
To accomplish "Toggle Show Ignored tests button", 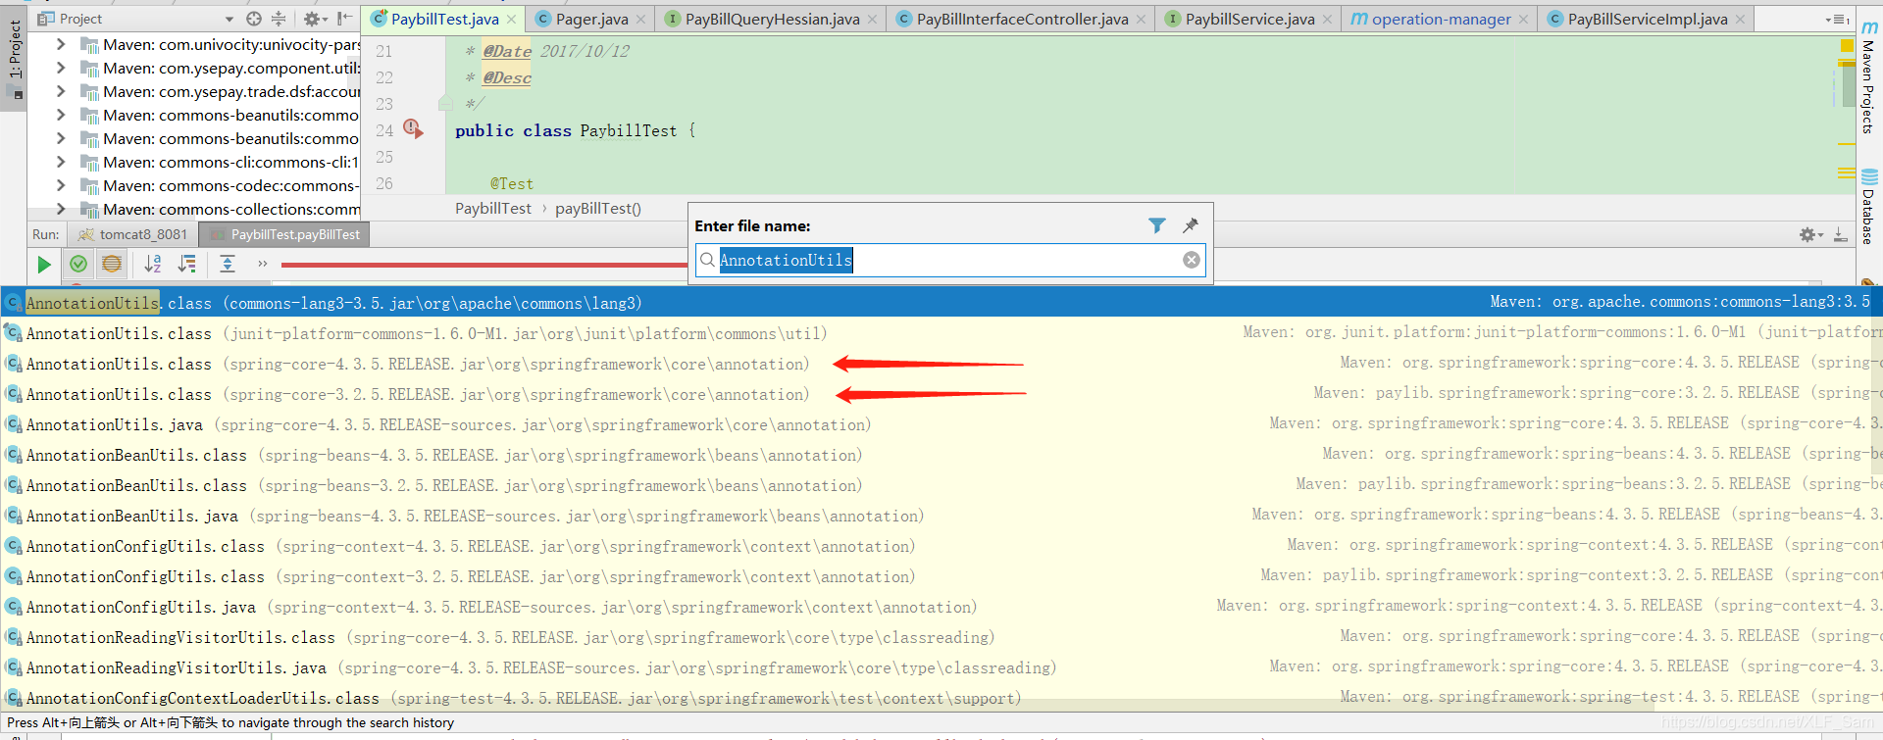I will (112, 264).
